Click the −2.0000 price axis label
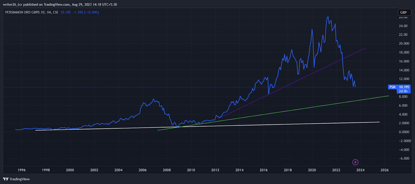Image resolution: width=415 pixels, height=184 pixels. pos(405,141)
